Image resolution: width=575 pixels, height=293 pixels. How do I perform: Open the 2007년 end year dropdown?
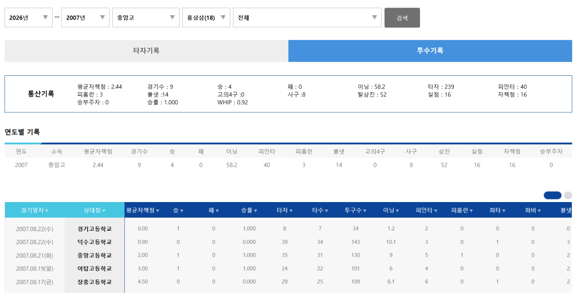[x=85, y=17]
